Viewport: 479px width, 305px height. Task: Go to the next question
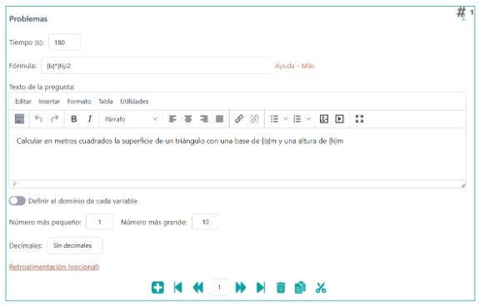coord(241,288)
